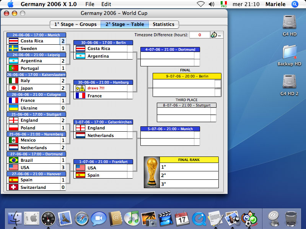The height and width of the screenshot is (229, 306).
Task: Select the Portugal flag icon
Action: [13, 68]
